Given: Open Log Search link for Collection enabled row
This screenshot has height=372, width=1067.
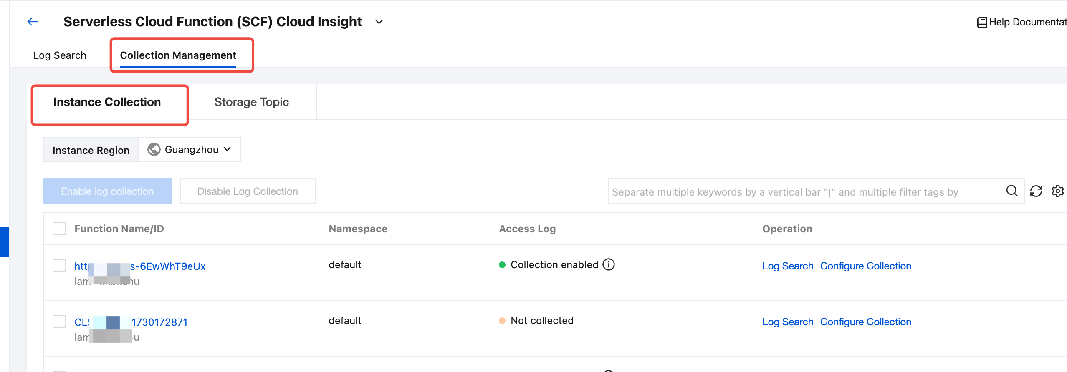Looking at the screenshot, I should tap(787, 266).
